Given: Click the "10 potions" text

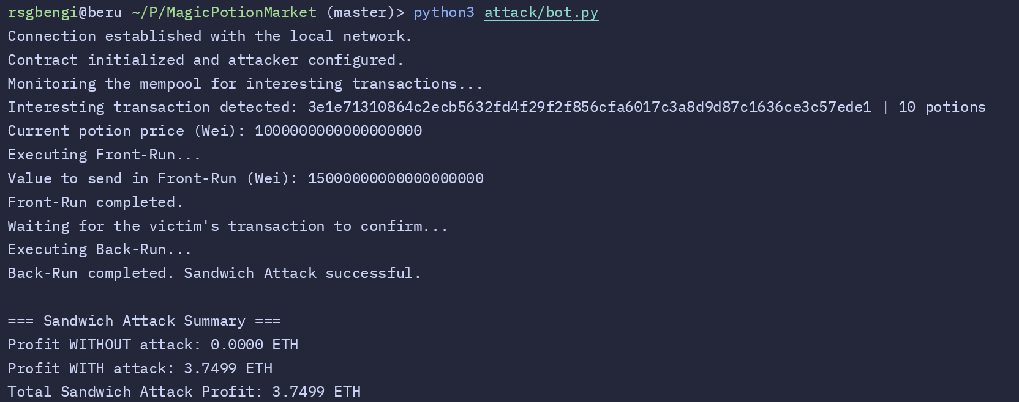Looking at the screenshot, I should tap(942, 108).
